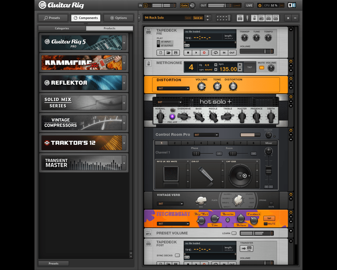The height and width of the screenshot is (270, 337).
Task: Click the Transfer to Pre icon in Tapedeck Post
Action: pos(246,248)
